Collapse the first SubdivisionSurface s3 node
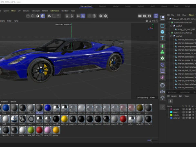 169,22
